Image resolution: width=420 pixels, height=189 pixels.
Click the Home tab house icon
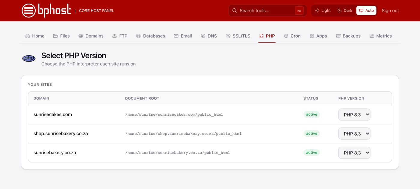tap(28, 36)
